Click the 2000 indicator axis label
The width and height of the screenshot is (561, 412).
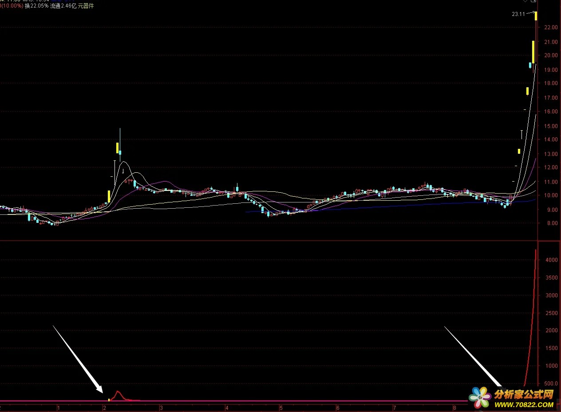tap(551, 331)
